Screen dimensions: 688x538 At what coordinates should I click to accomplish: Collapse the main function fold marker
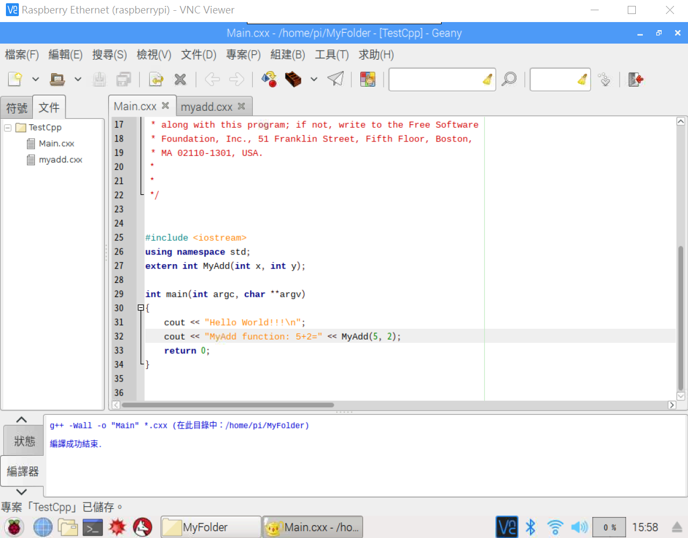(x=141, y=308)
